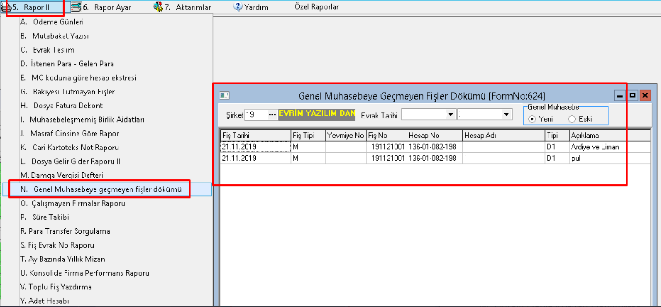Select H. Dosya Fatura Dekont

click(x=107, y=106)
